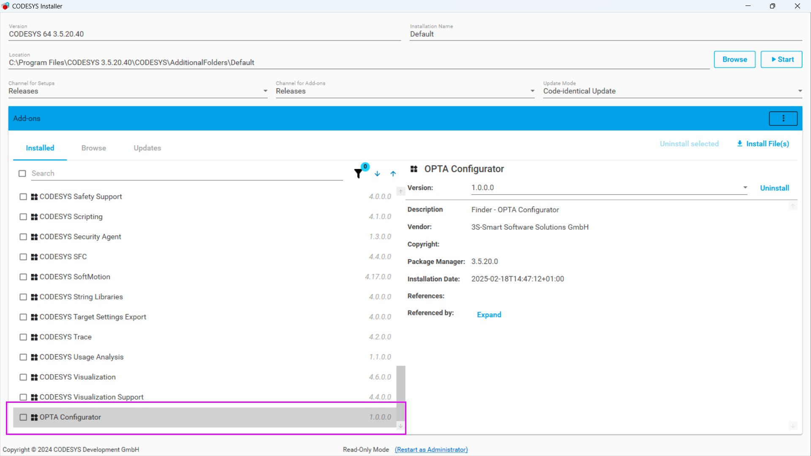The width and height of the screenshot is (811, 456).
Task: Check the CODESYS Scripting checkbox
Action: [23, 217]
